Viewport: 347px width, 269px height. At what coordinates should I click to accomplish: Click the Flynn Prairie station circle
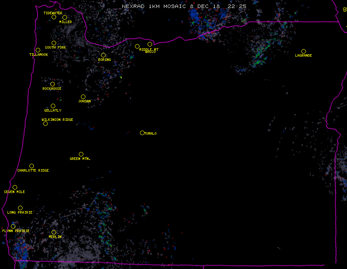(x=13, y=226)
